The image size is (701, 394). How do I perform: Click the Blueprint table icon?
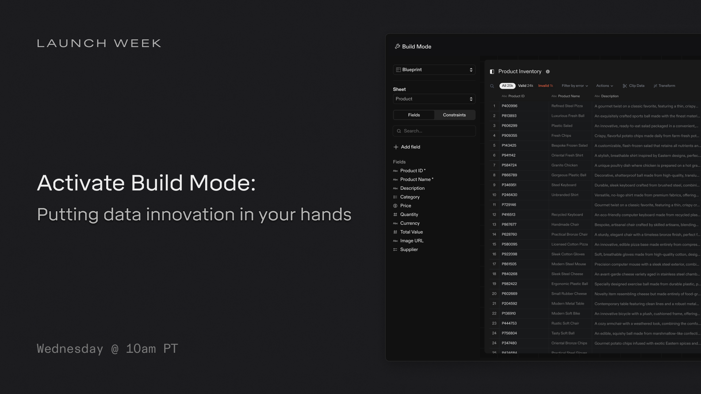(398, 69)
